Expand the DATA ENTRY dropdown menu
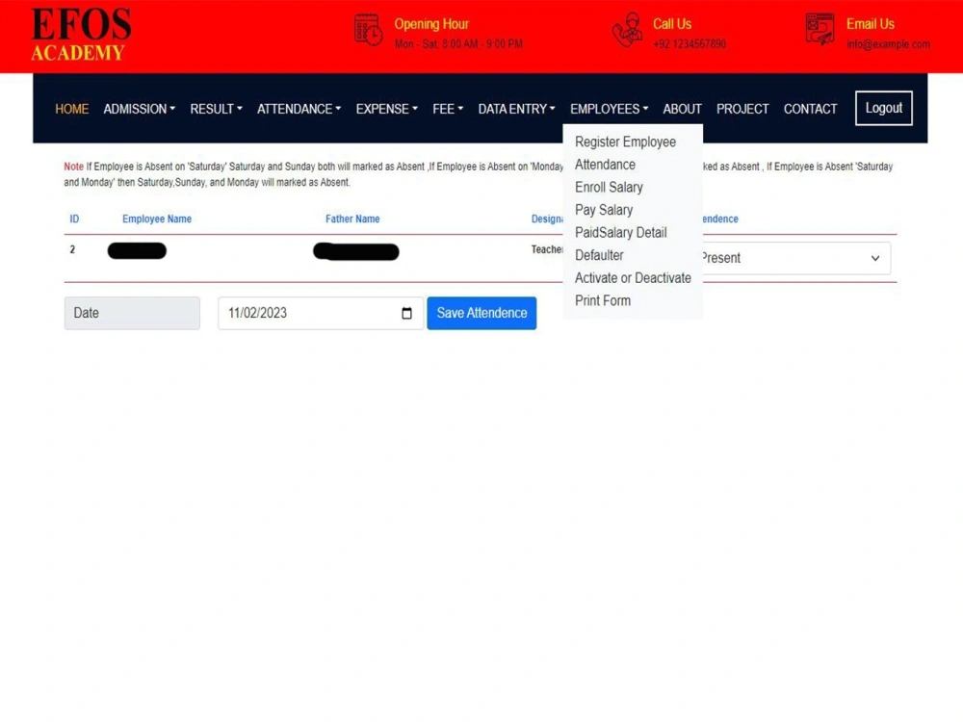The height and width of the screenshot is (722, 963). [x=516, y=109]
